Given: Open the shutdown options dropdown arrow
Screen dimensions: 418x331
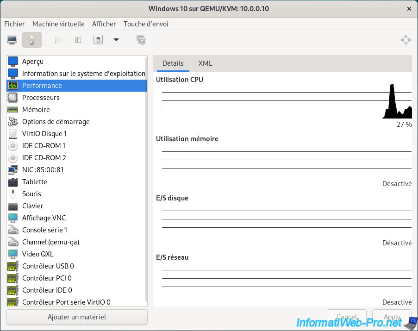Looking at the screenshot, I should (116, 40).
